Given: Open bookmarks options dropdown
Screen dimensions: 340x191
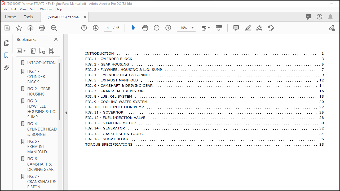Looking at the screenshot, I should pos(21,51).
